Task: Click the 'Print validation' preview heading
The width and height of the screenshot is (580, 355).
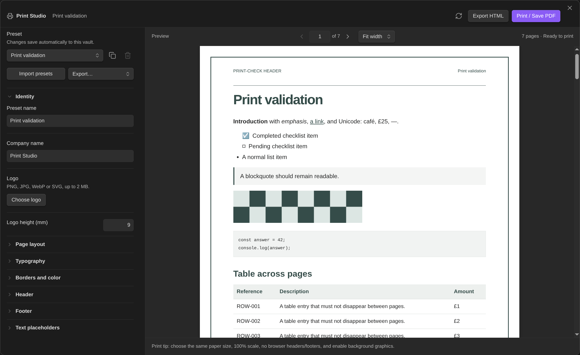Action: coord(278,100)
